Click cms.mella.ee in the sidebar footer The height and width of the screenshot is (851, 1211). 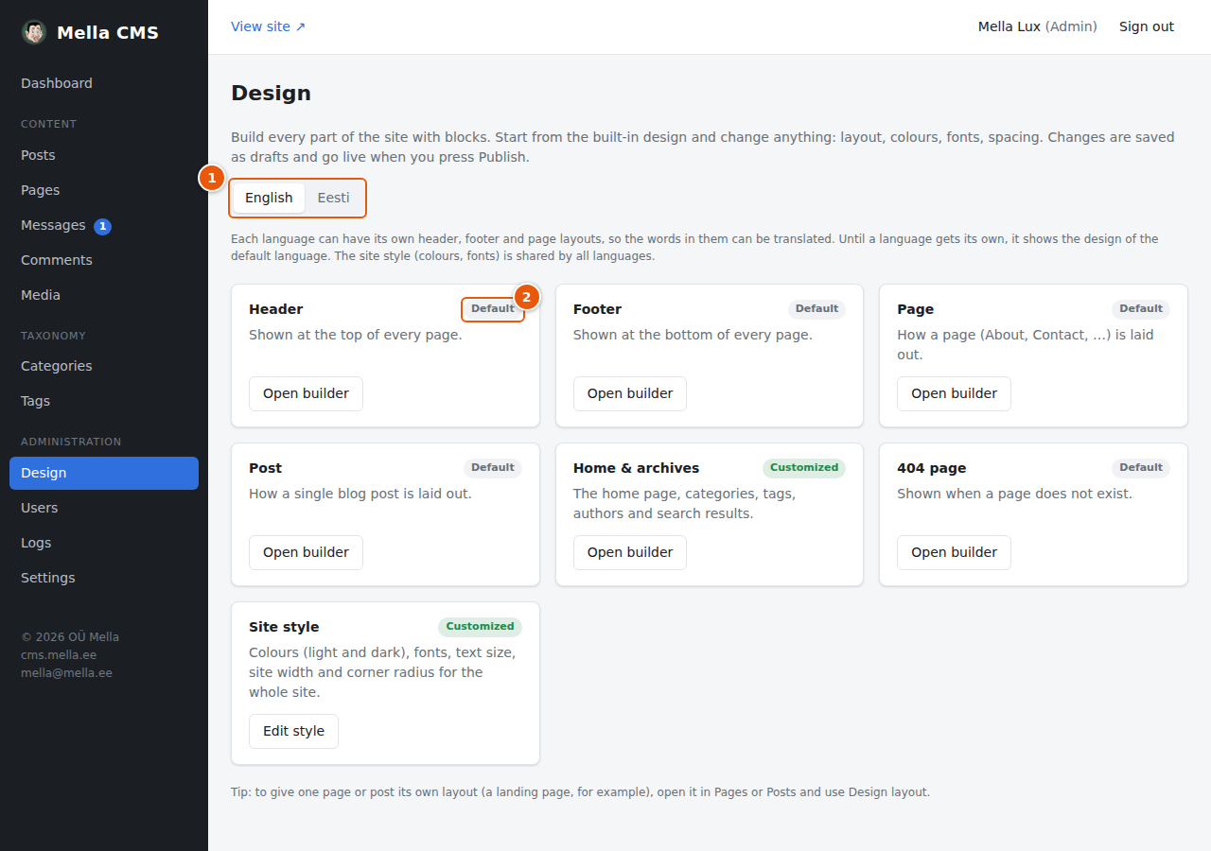point(59,655)
